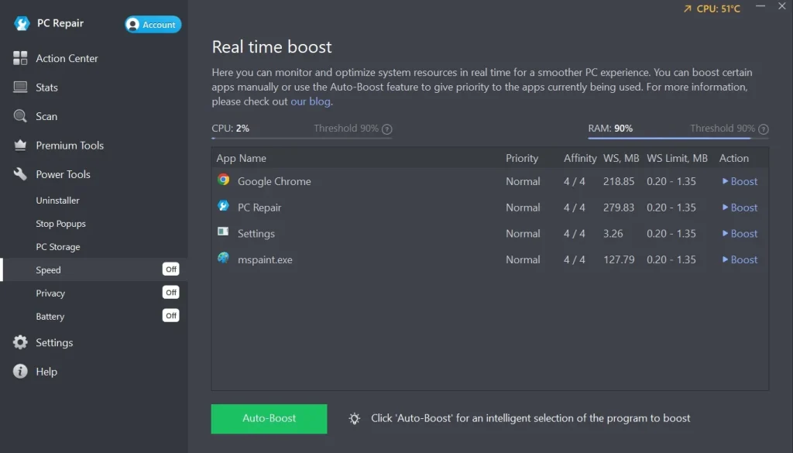Click 'Google Chrome' app name text

click(x=274, y=181)
